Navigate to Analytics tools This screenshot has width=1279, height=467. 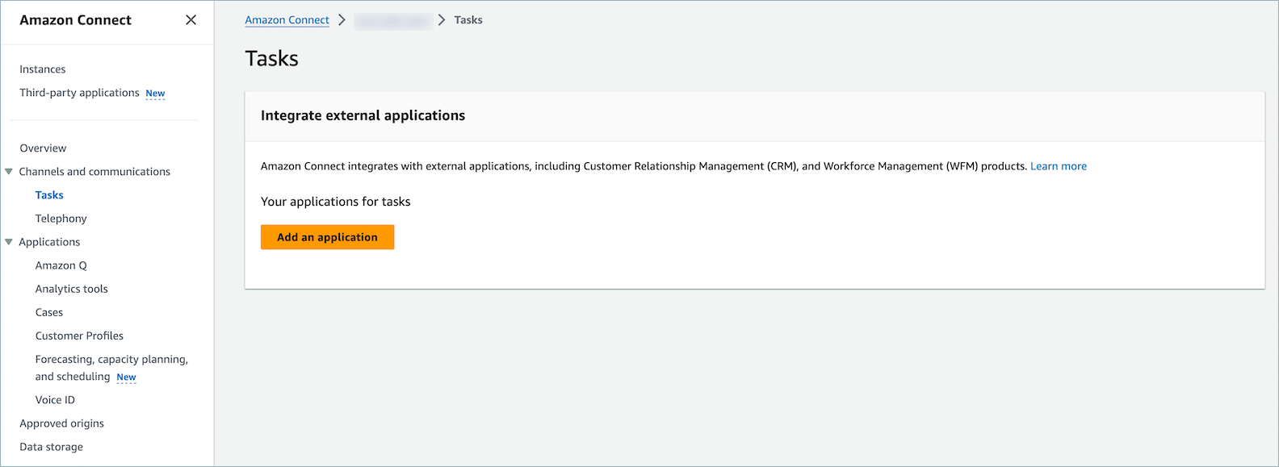tap(71, 289)
